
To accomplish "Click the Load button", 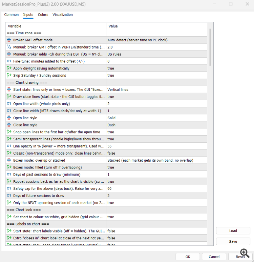I will [x=233, y=230].
